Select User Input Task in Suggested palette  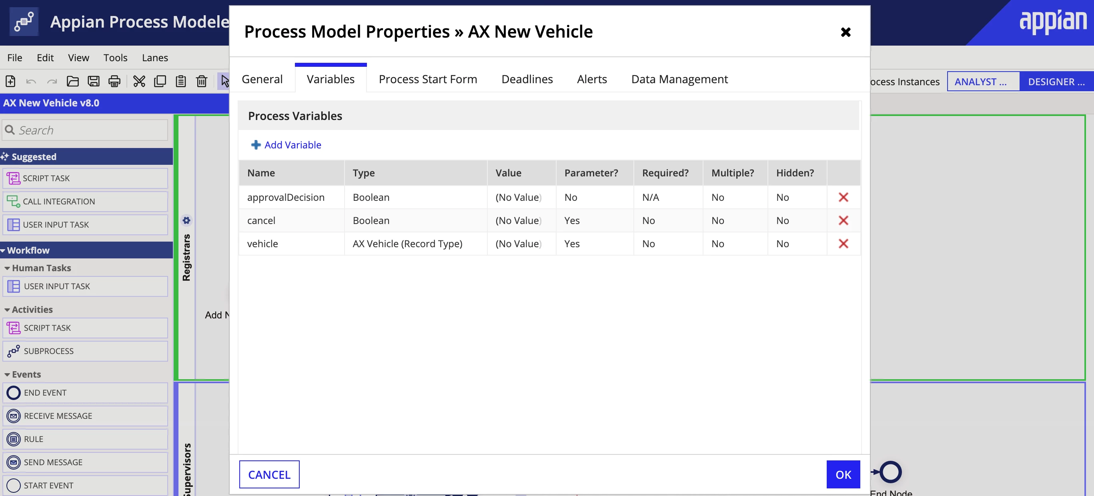[85, 225]
